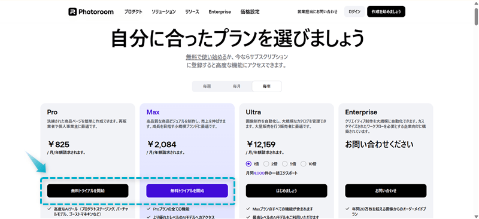479x219 pixels.
Task: Click the Max plan title
Action: tap(153, 112)
